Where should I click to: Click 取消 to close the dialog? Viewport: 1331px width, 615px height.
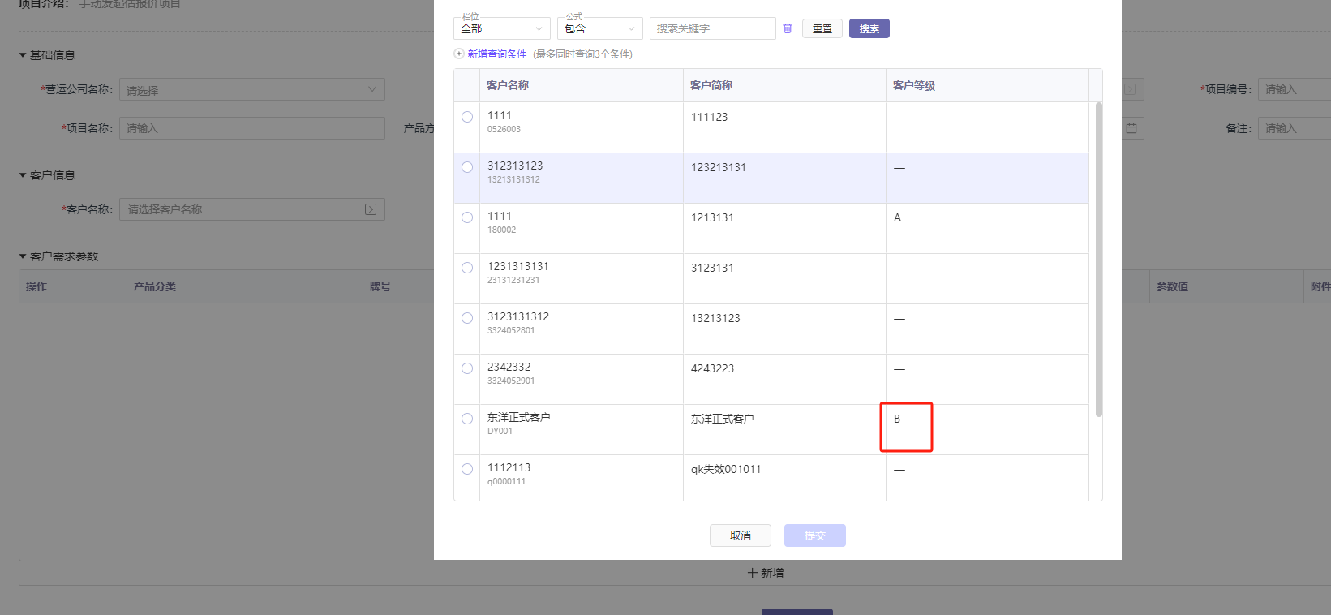click(740, 535)
